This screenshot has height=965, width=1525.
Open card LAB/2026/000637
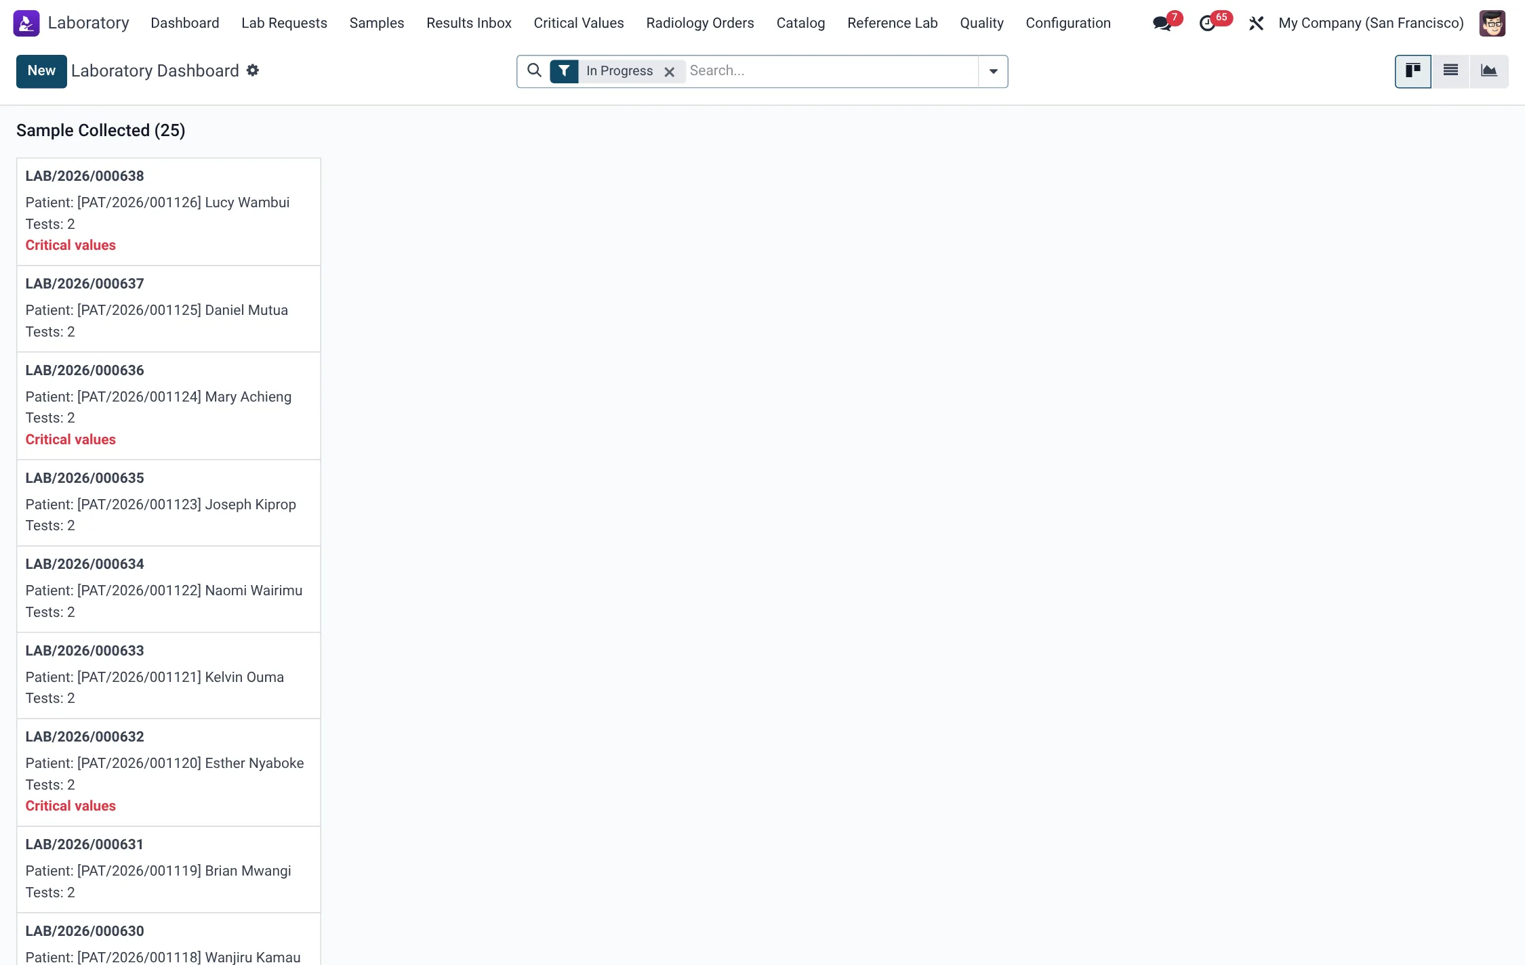(169, 309)
